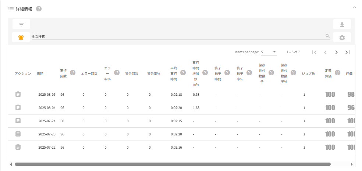Click the horizontal scrollbar thumb

(x=173, y=164)
